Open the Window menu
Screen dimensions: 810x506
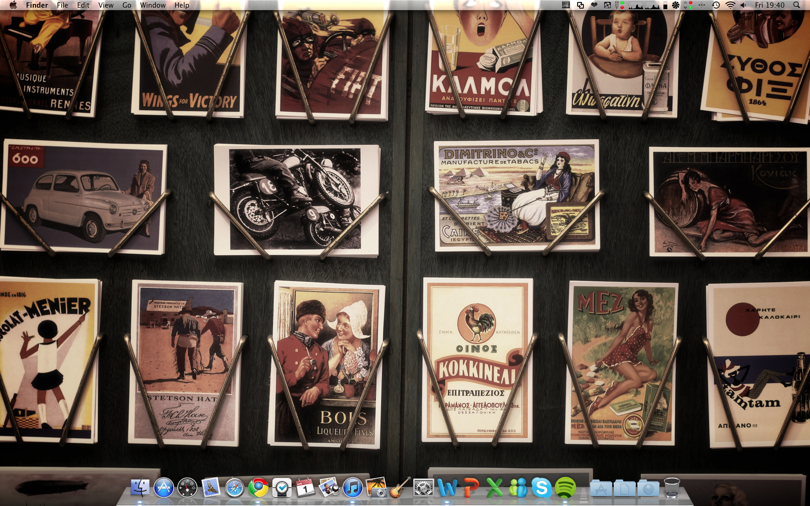(x=153, y=5)
